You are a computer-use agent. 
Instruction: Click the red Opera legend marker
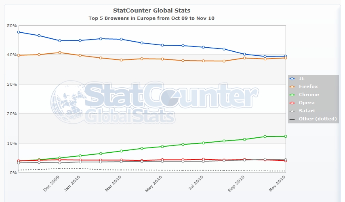click(292, 103)
